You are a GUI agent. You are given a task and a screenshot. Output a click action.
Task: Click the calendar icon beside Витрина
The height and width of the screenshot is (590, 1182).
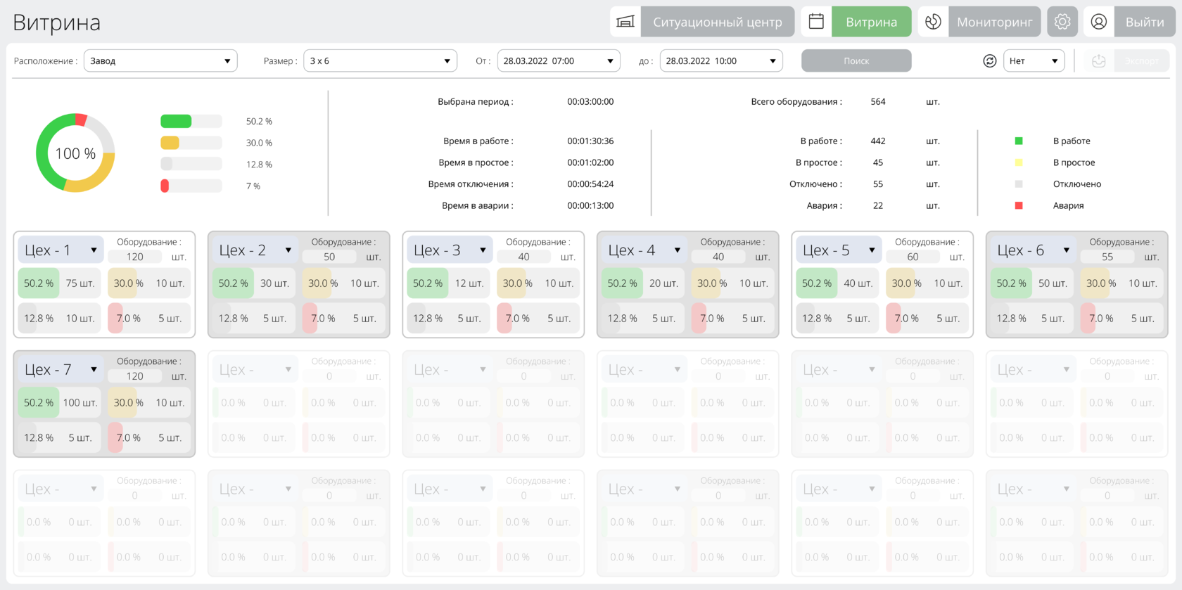[816, 22]
